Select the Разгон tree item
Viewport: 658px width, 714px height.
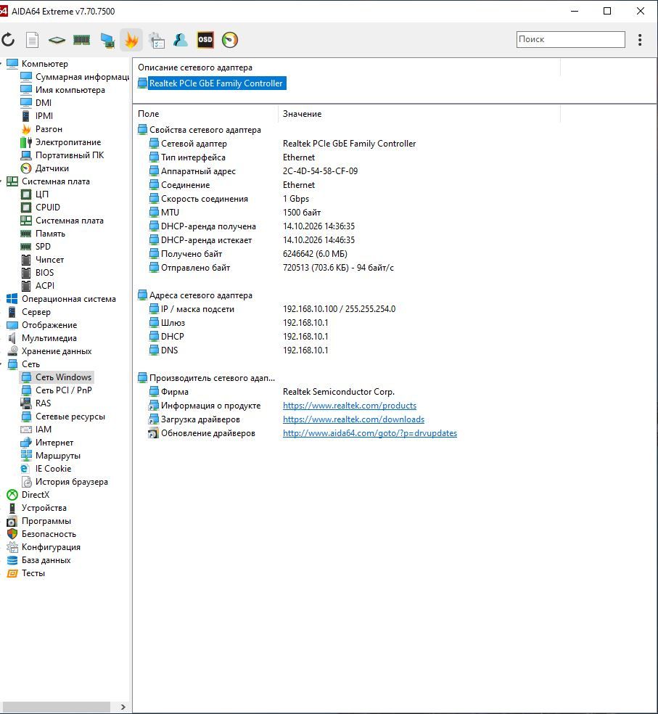tap(49, 129)
